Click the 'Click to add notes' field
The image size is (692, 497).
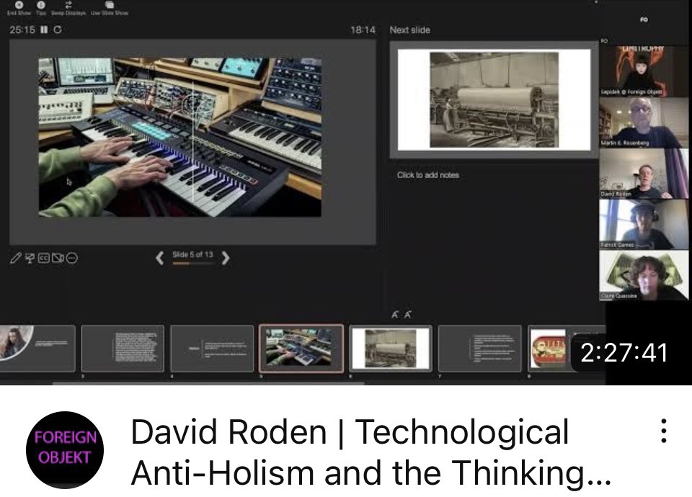427,175
